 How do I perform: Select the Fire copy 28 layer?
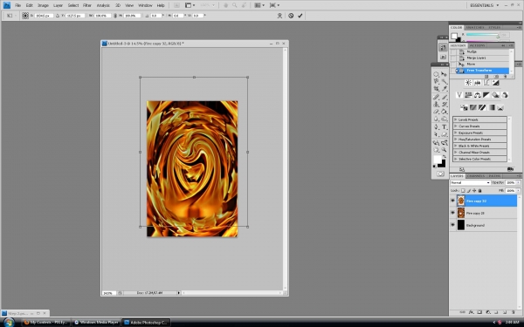483,213
